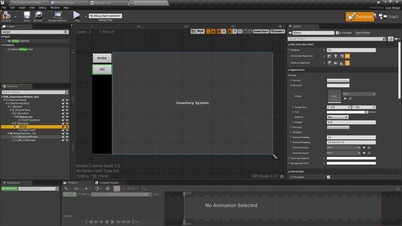Toggle lock on the Button_Inv row
The image size is (402, 226).
click(63, 117)
